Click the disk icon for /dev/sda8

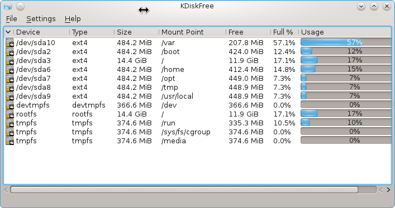(x=10, y=88)
